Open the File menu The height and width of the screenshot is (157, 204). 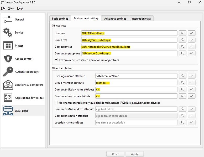point(3,8)
